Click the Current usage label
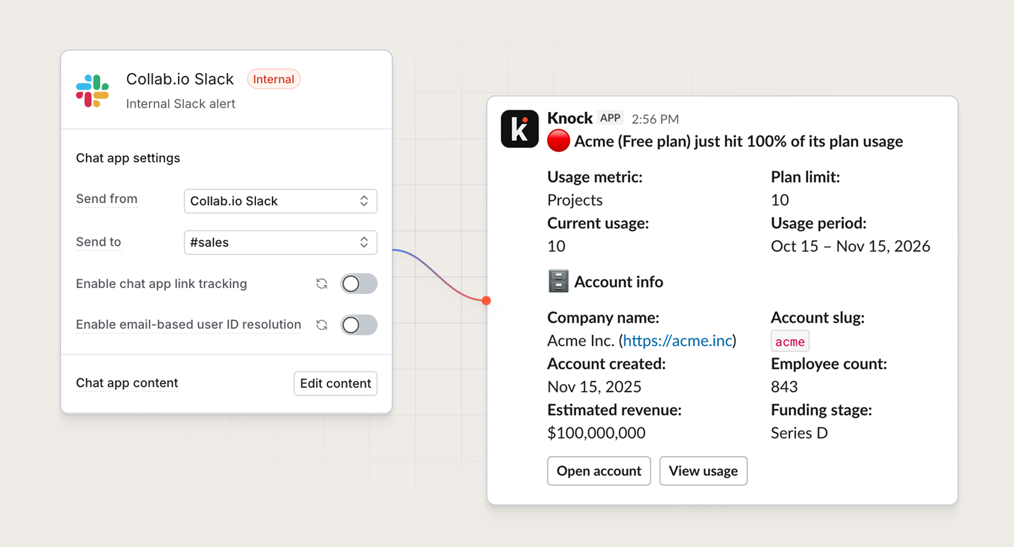This screenshot has width=1014, height=547. [x=598, y=223]
